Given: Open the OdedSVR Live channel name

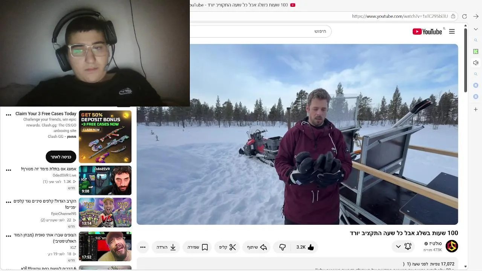Looking at the screenshot, I should 64,175.
